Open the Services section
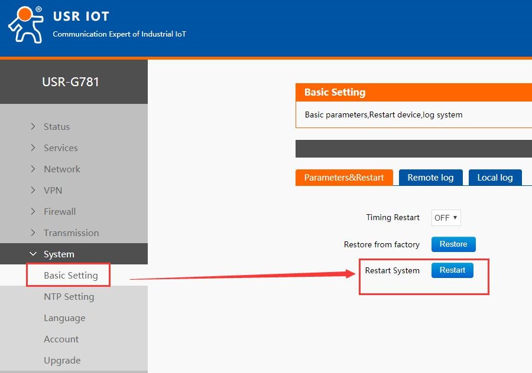The height and width of the screenshot is (373, 532). pyautogui.click(x=61, y=148)
